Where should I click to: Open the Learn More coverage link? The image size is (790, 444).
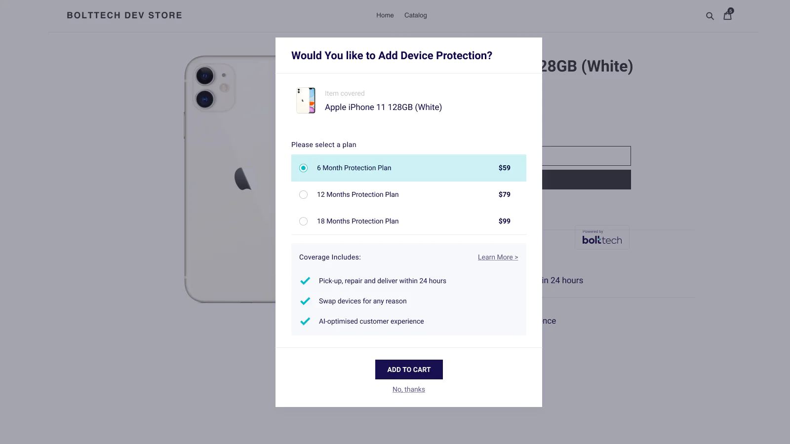tap(498, 257)
